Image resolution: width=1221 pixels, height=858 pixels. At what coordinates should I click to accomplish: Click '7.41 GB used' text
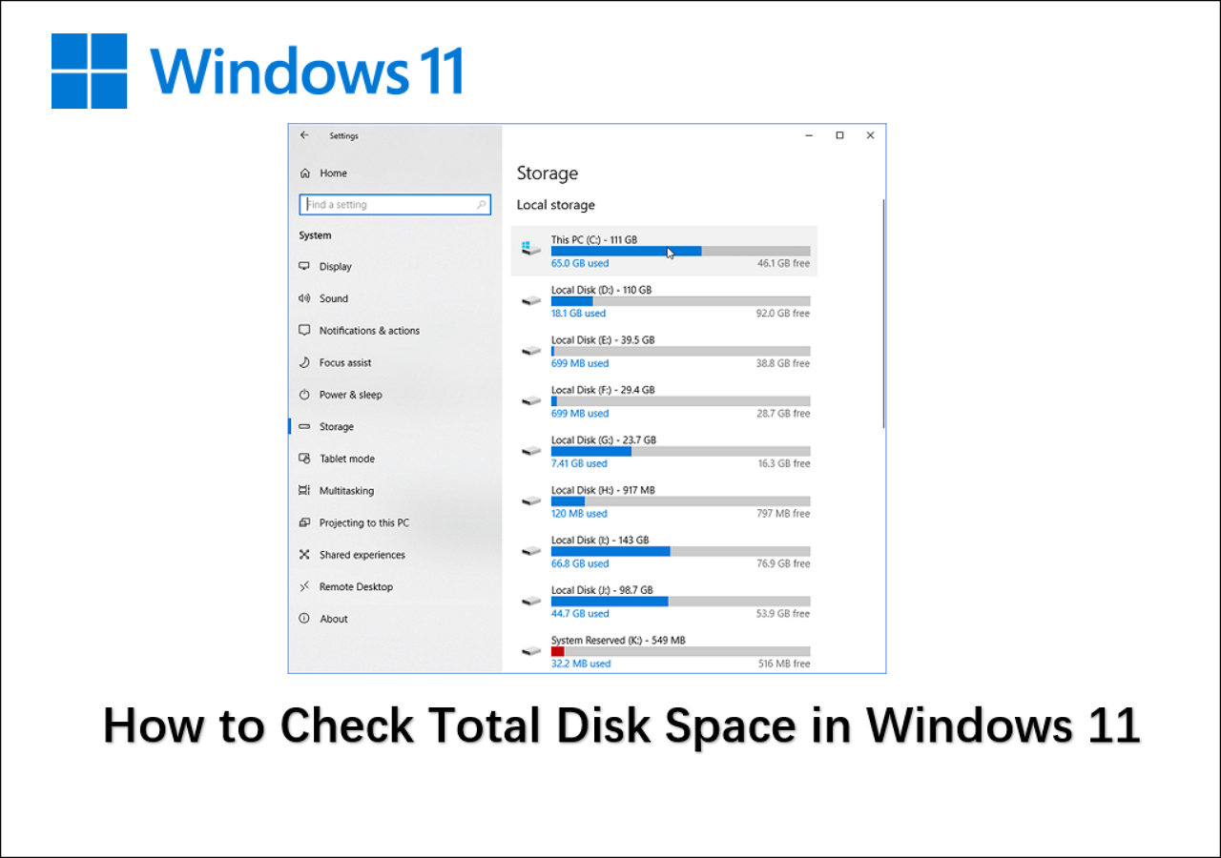point(579,463)
